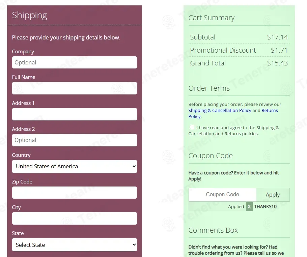Screen dimensions: 307x257
Task: Click the Comments Box heading
Action: pyautogui.click(x=213, y=230)
